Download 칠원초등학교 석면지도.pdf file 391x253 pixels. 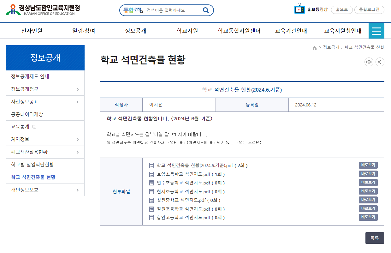tap(183, 209)
